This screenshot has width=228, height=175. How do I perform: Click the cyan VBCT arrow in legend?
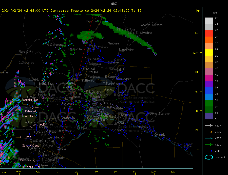pyautogui.click(x=209, y=138)
